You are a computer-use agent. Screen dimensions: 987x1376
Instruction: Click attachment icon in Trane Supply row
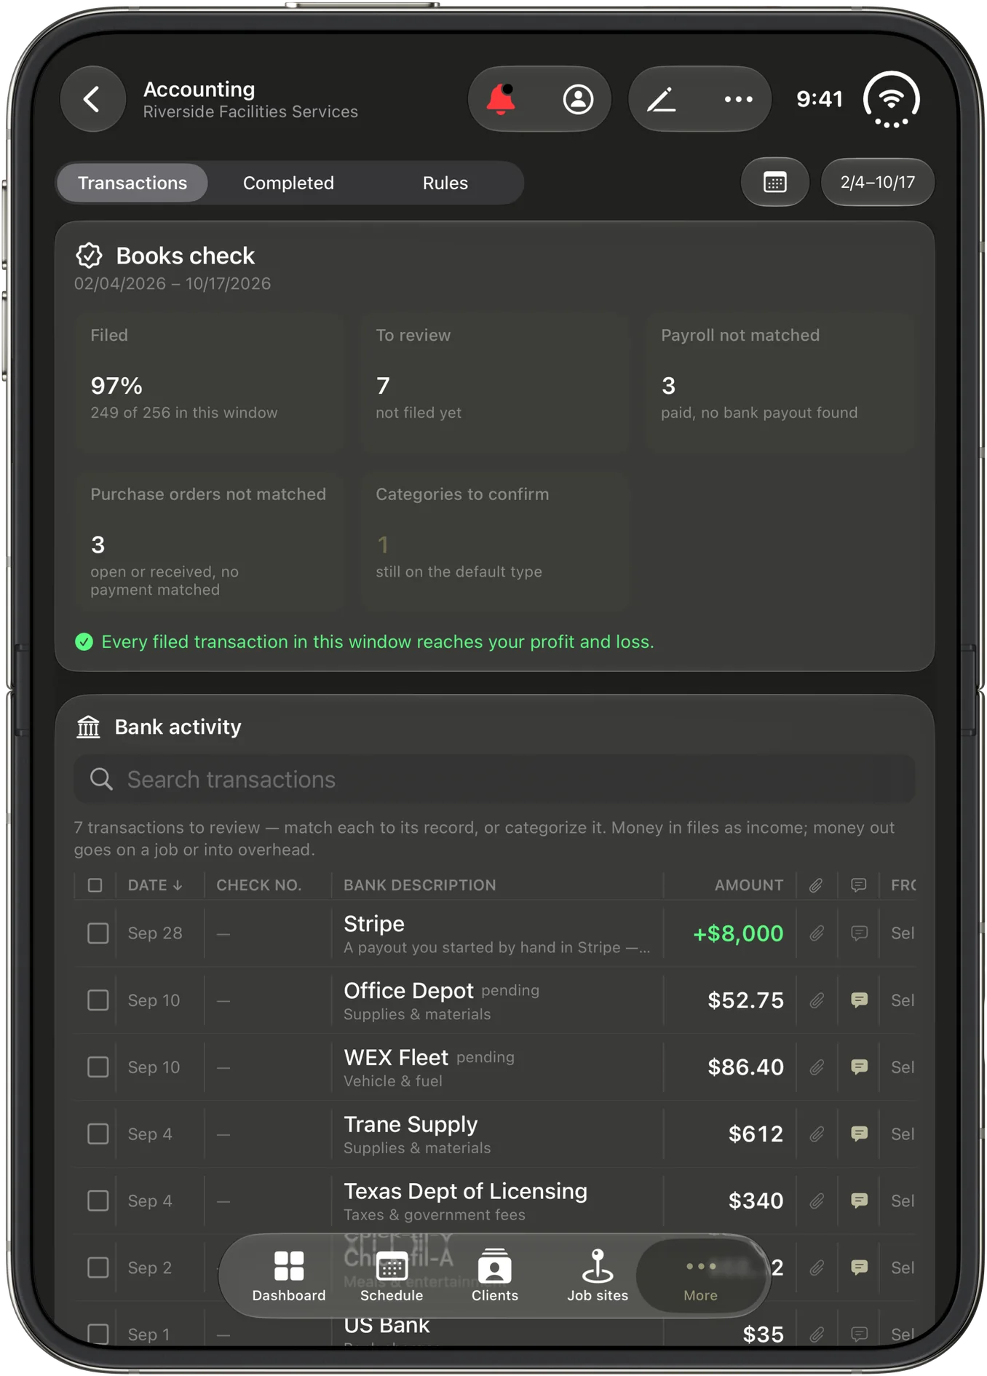pyautogui.click(x=817, y=1134)
